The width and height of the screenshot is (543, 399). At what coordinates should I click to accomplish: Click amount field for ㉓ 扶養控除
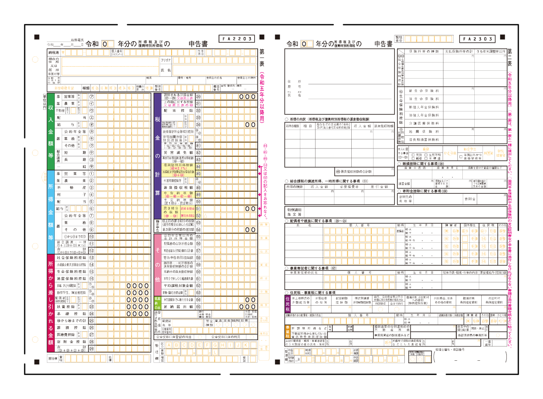coord(123,307)
